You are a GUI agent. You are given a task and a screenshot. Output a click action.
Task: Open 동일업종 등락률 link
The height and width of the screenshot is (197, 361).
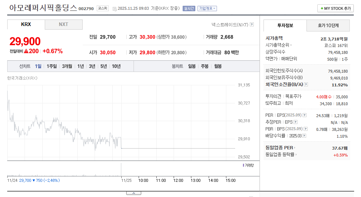click(x=281, y=155)
